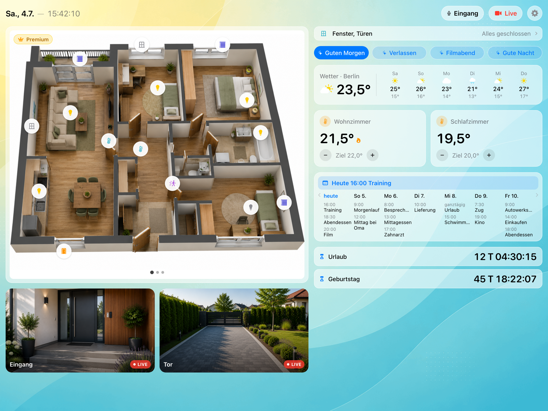Click hourglass icon next to Geburtstag
Screen dimensions: 548x411
click(x=322, y=279)
